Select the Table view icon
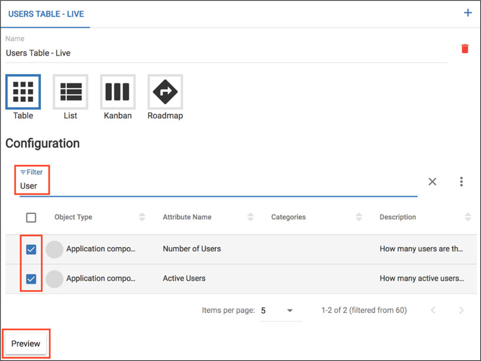The height and width of the screenshot is (361, 481). pyautogui.click(x=23, y=92)
